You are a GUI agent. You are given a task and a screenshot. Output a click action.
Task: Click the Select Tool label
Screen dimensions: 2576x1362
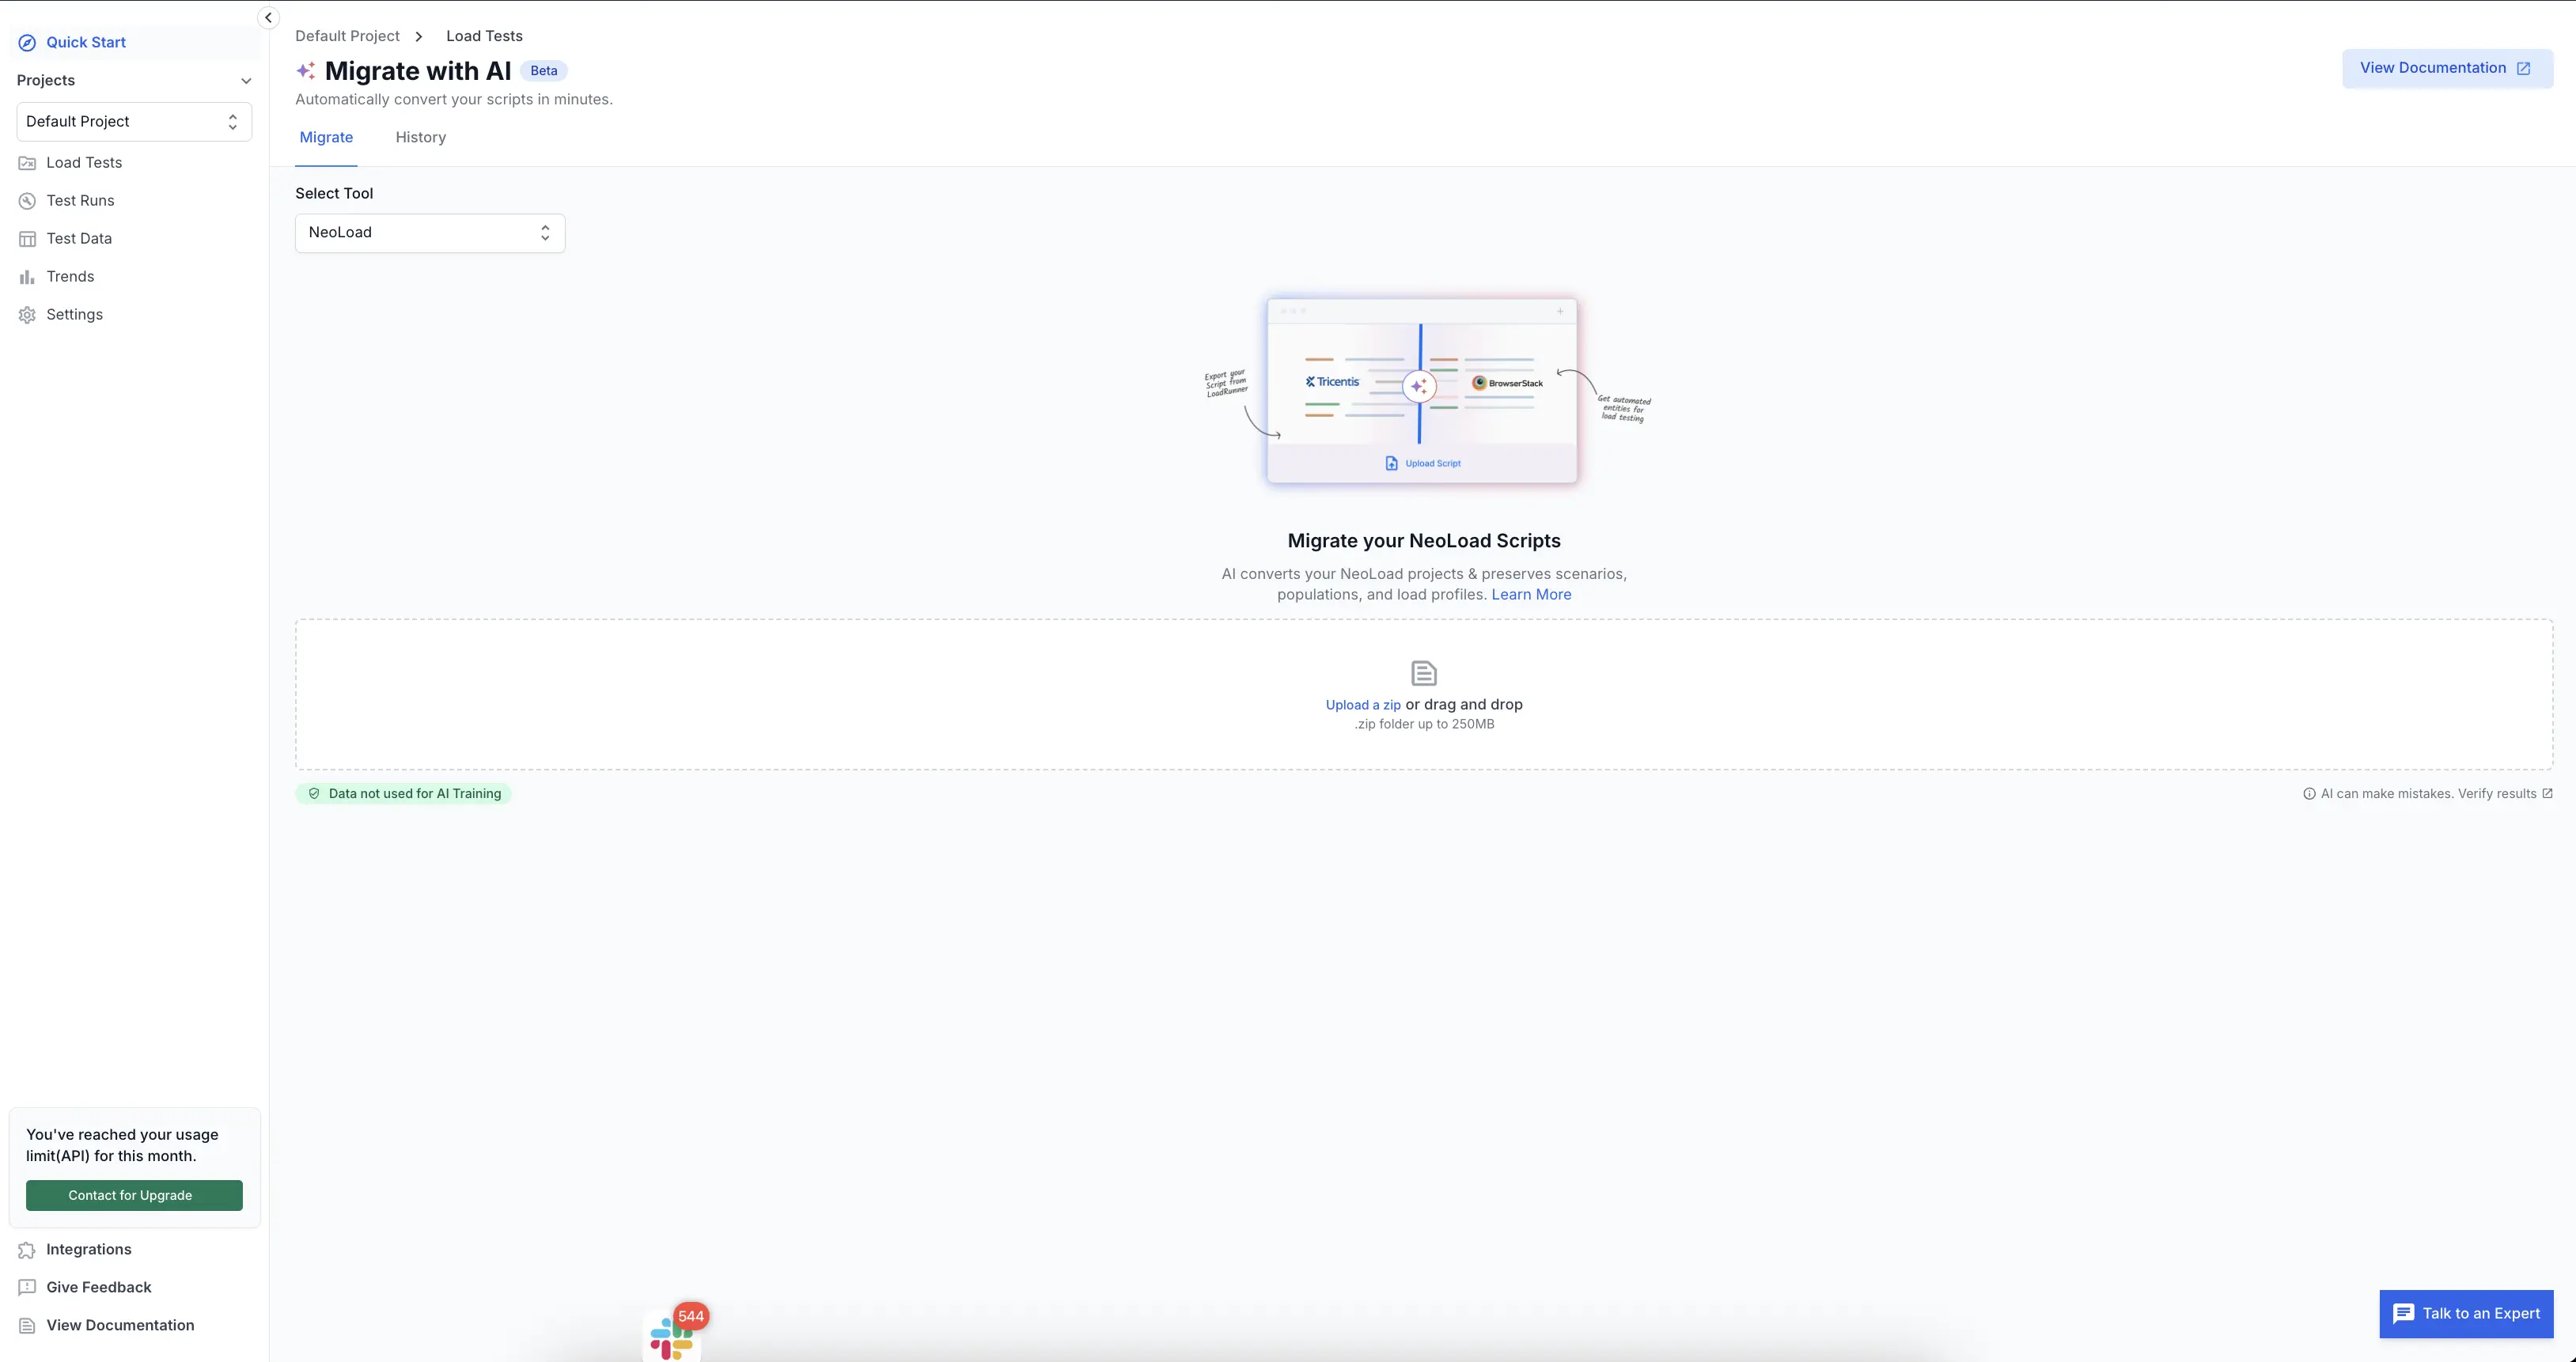tap(334, 194)
